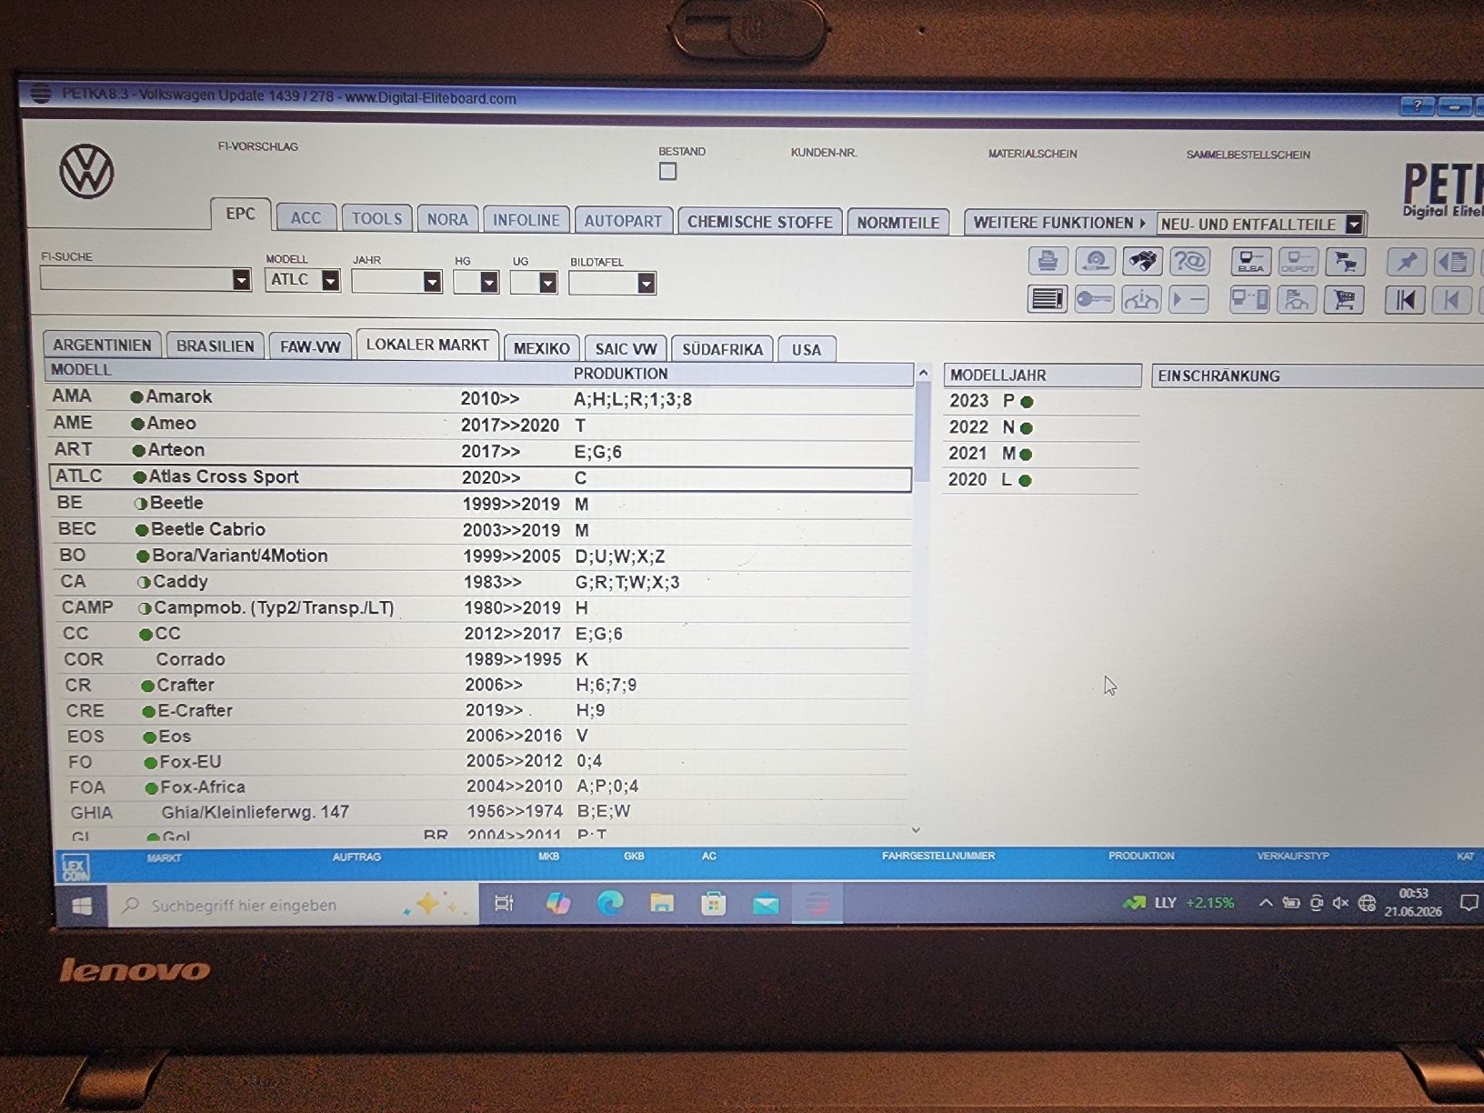1484x1113 pixels.
Task: Click the DEPOT icon button
Action: 1298,263
